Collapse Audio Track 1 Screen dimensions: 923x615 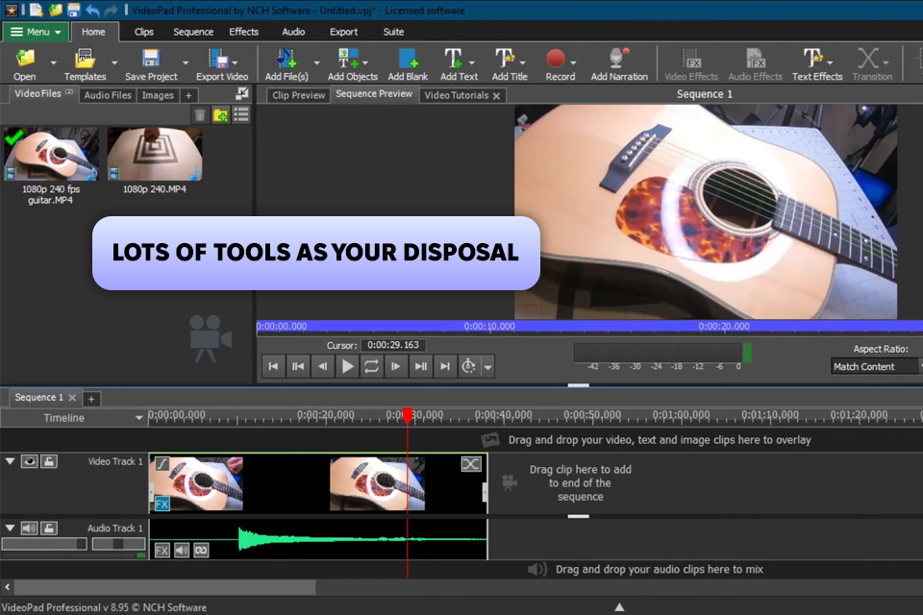tap(10, 528)
